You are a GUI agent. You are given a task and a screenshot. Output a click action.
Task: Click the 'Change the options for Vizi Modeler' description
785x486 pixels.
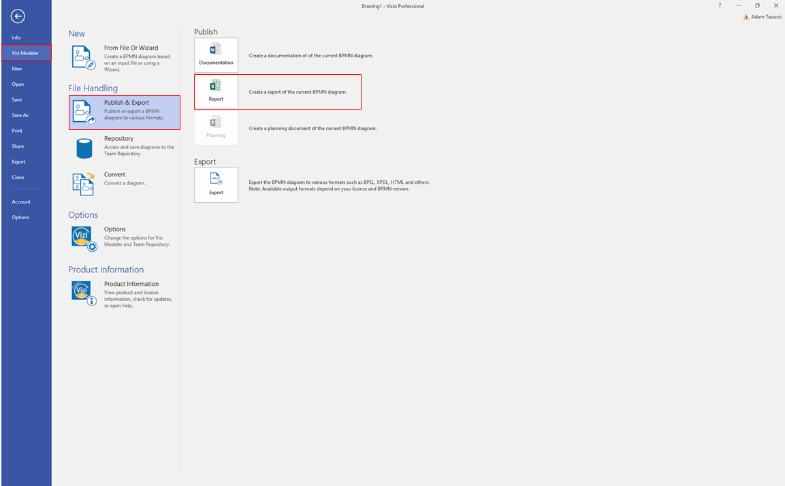tap(137, 241)
